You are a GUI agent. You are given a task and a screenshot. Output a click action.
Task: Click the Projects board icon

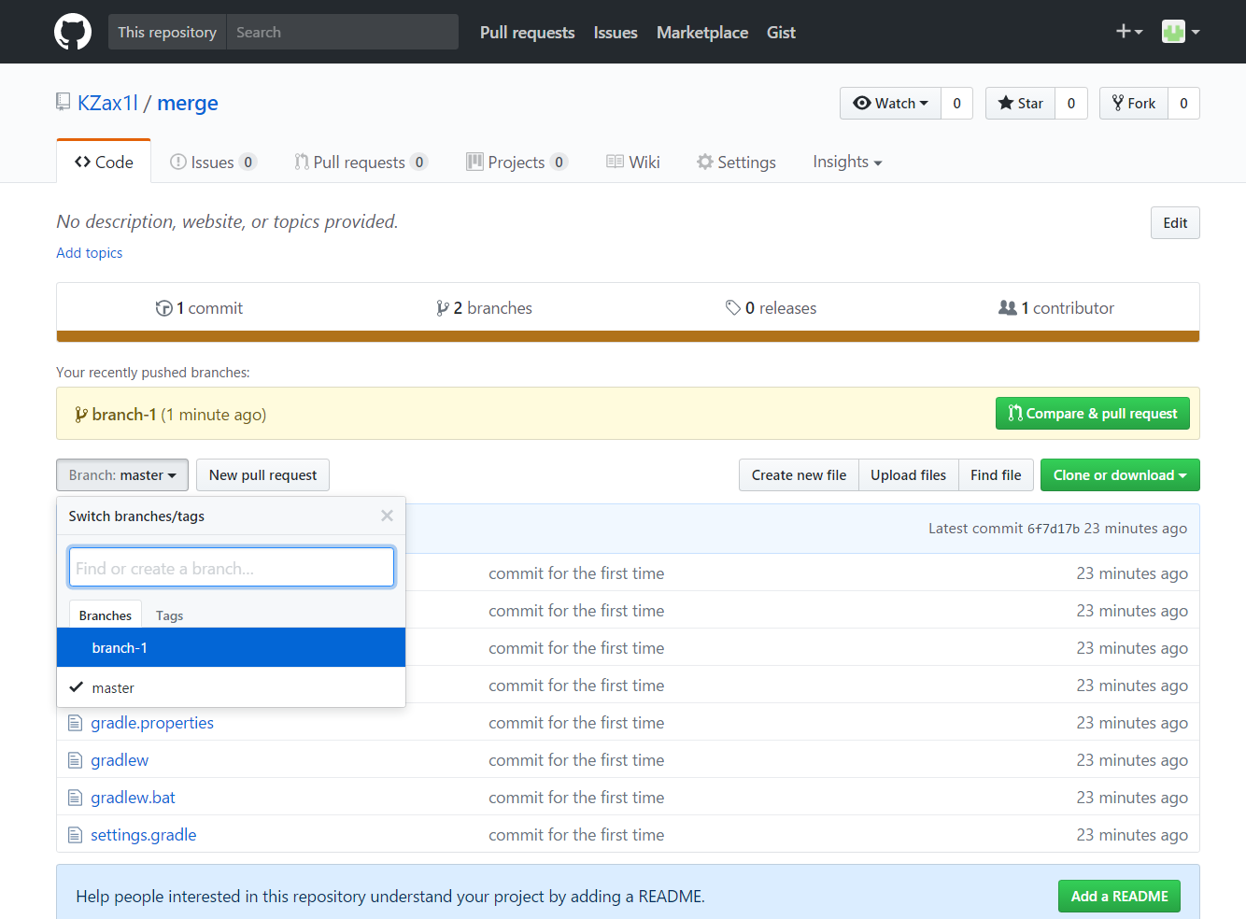click(474, 162)
